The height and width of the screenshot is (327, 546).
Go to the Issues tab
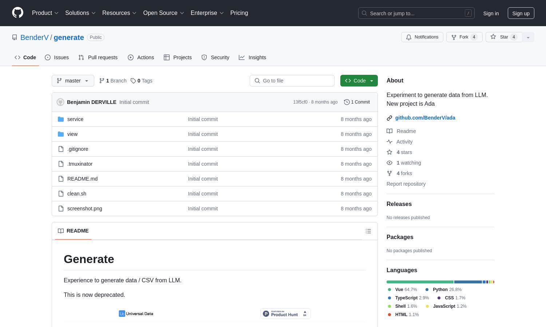click(x=57, y=57)
